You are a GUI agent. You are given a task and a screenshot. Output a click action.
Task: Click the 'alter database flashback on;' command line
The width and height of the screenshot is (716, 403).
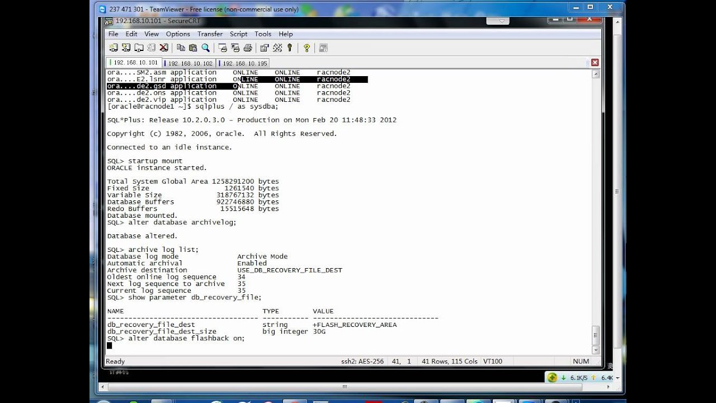(176, 339)
